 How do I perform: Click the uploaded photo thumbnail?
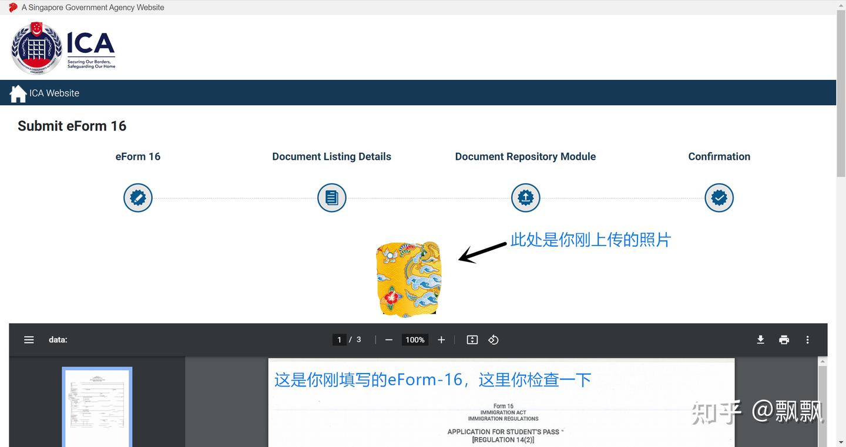click(x=408, y=279)
